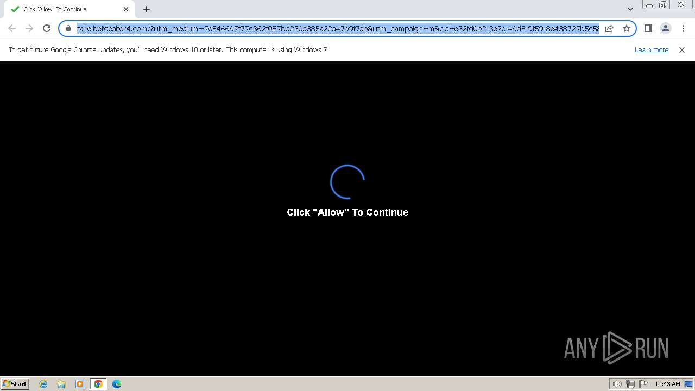Open the Chrome profile avatar menu
This screenshot has width=695, height=391.
pos(665,28)
